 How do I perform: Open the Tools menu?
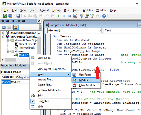point(76,10)
